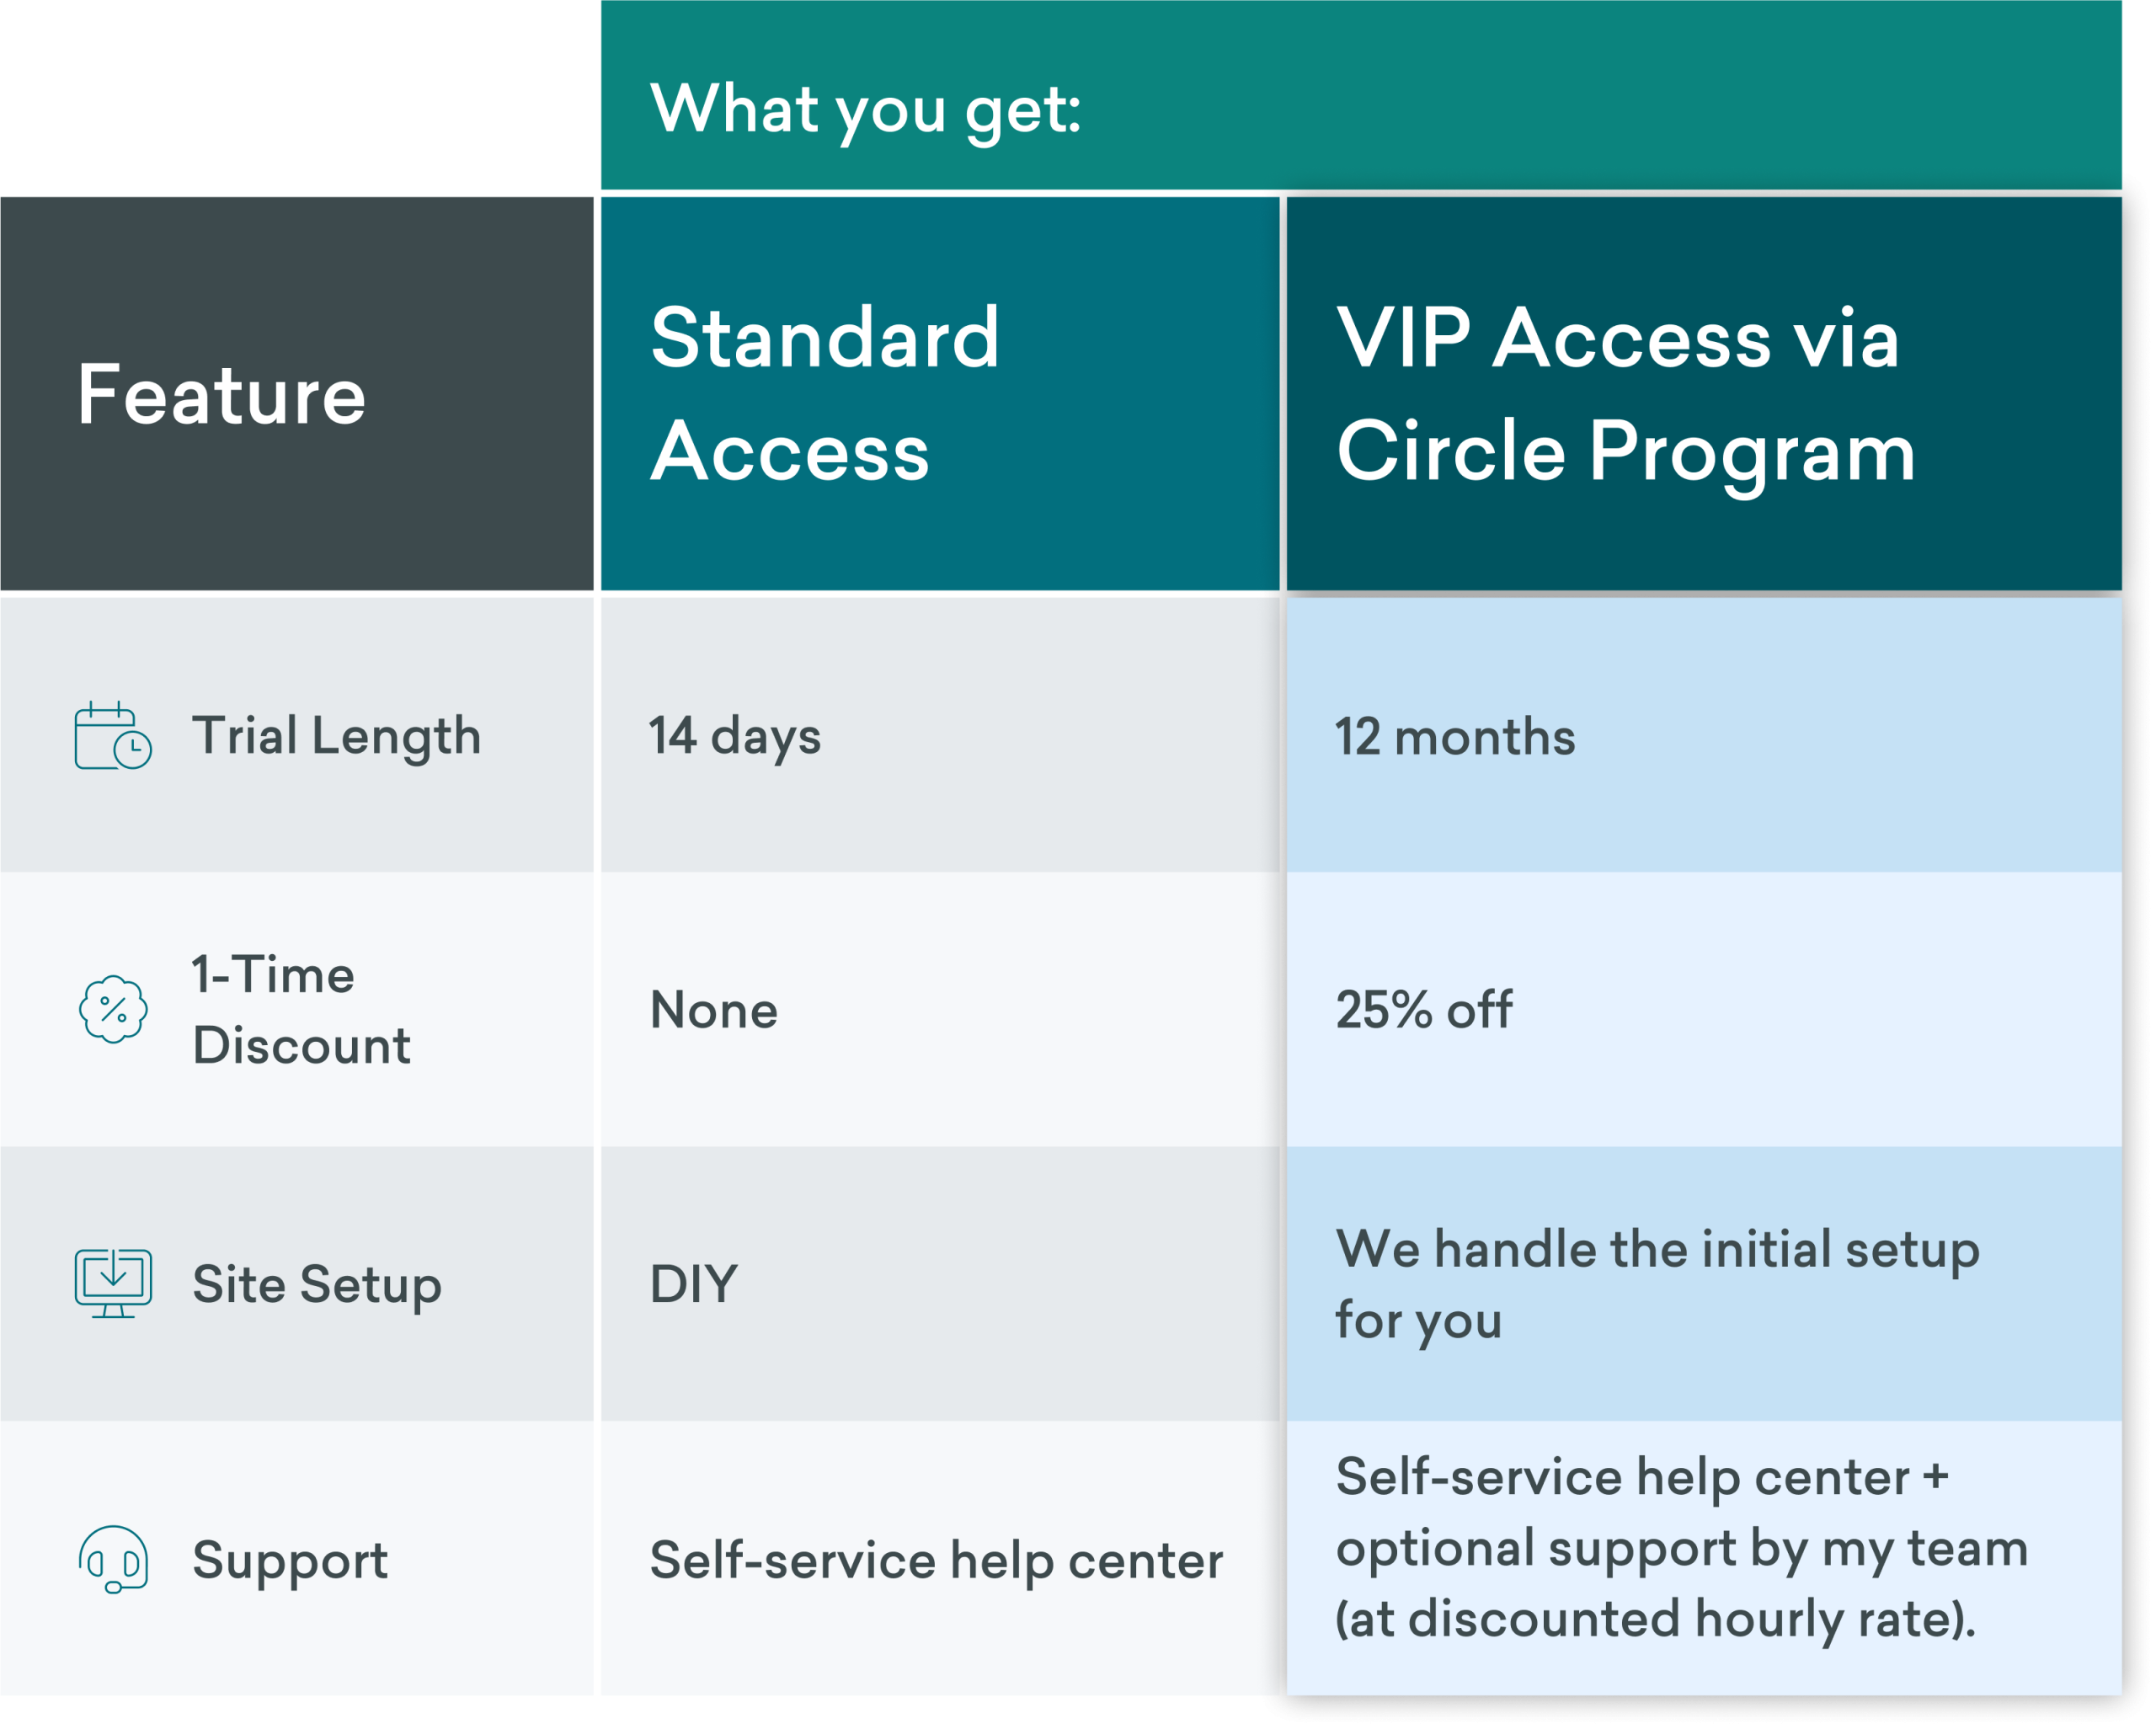Image resolution: width=2156 pixels, height=1729 pixels.
Task: Click the "25% off" VIP discount cell
Action: (1424, 1010)
